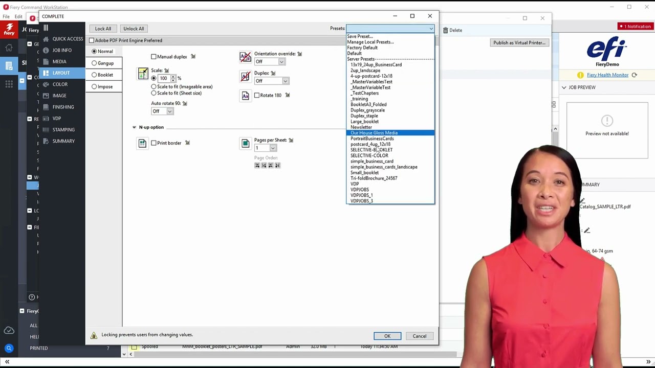The image size is (655, 368).
Task: Click the Lock All button
Action: click(103, 29)
